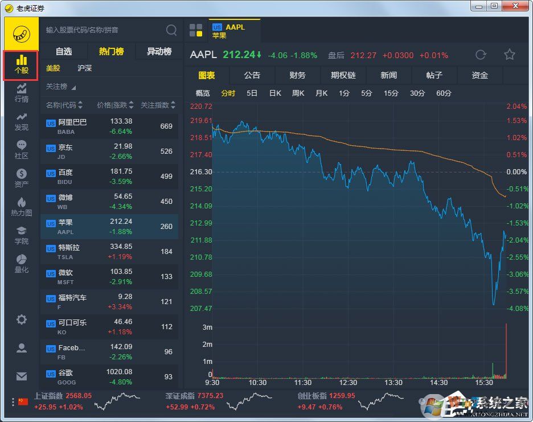
Task: Switch to the 期权链 options chain tab
Action: [x=343, y=75]
